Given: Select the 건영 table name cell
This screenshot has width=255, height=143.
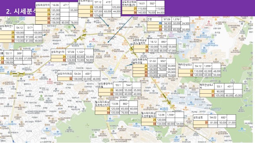Looking at the screenshot, I should tap(155, 19).
